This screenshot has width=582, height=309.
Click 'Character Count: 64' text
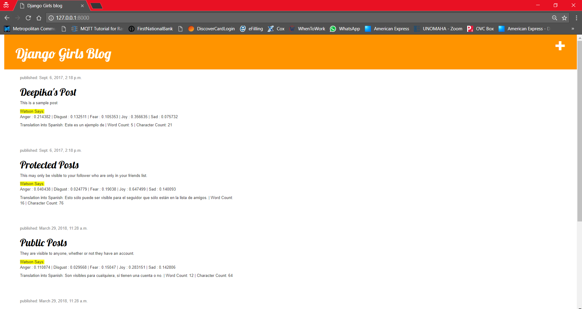[x=215, y=276]
